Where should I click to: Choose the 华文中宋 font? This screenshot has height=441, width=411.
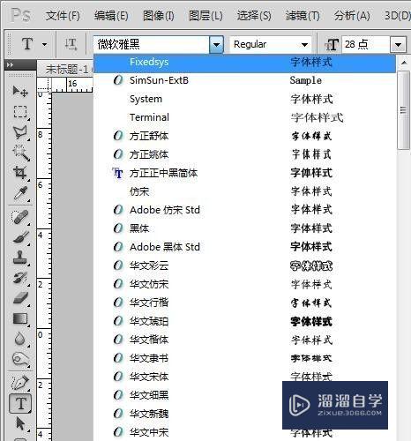point(244,432)
